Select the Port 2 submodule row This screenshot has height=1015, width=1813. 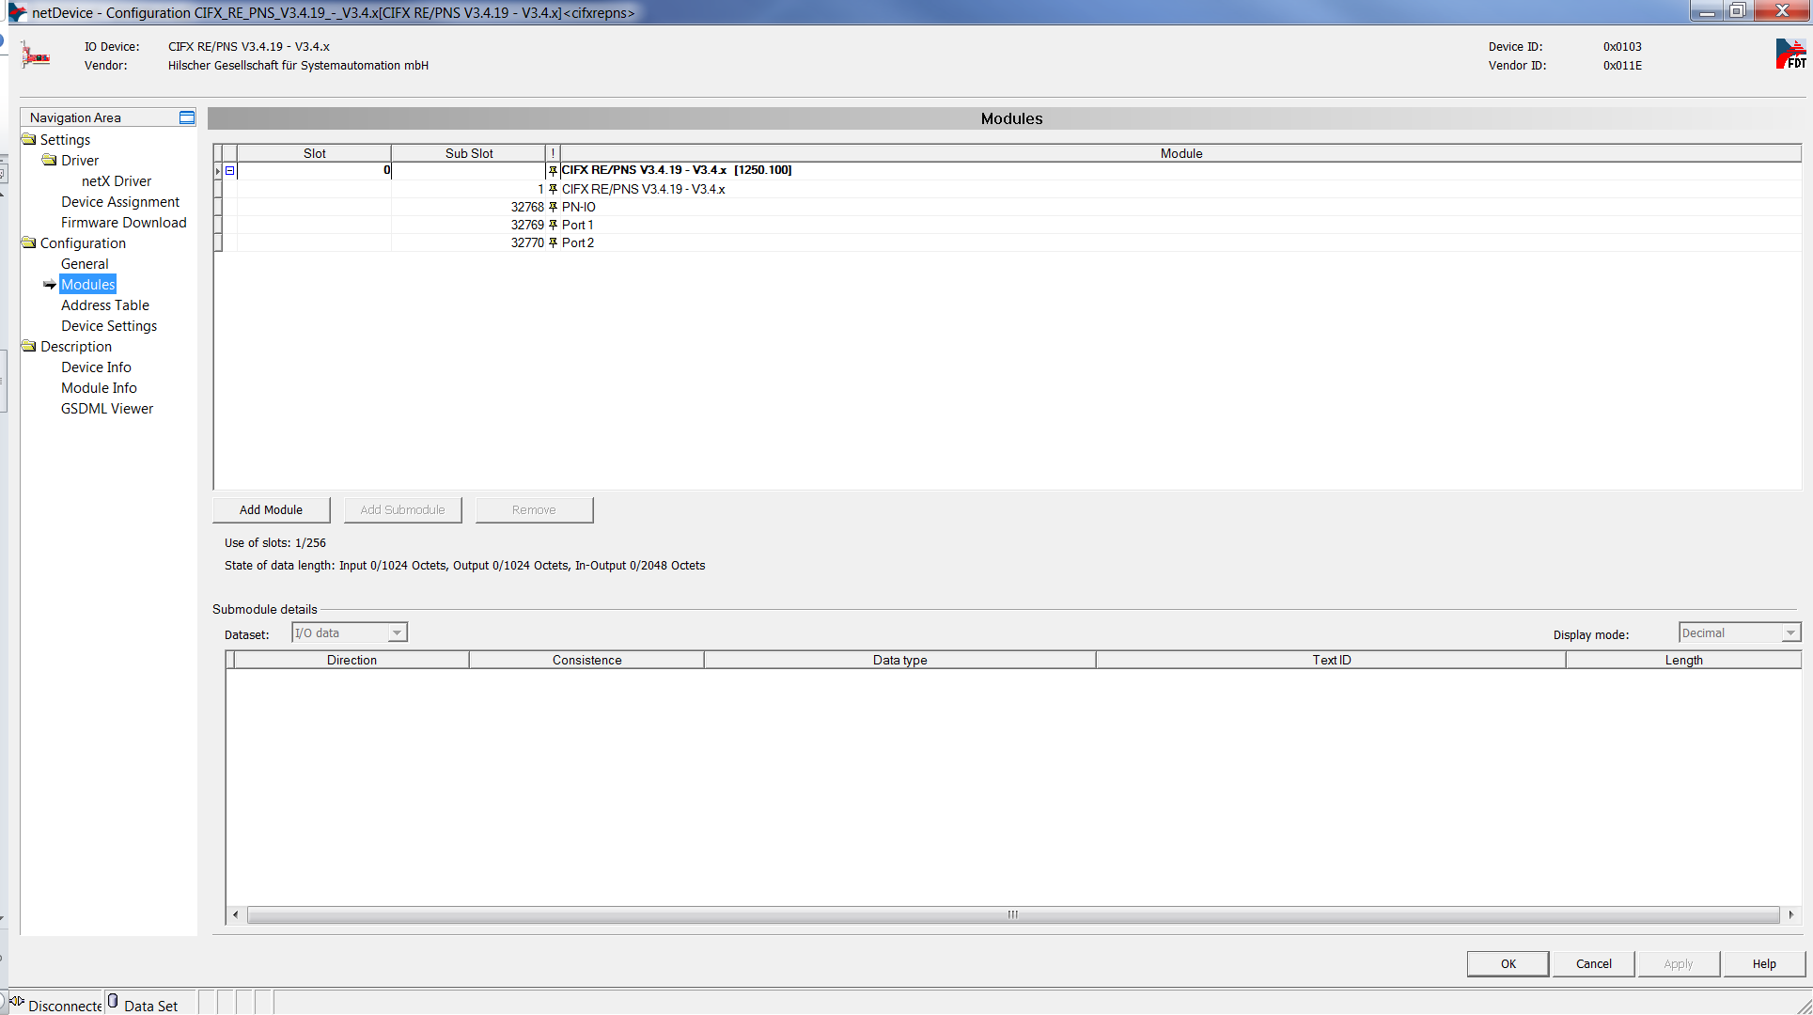1008,242
